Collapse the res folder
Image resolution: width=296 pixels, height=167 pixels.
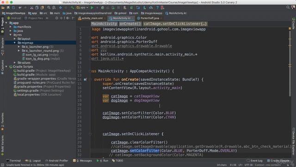tap(11, 35)
